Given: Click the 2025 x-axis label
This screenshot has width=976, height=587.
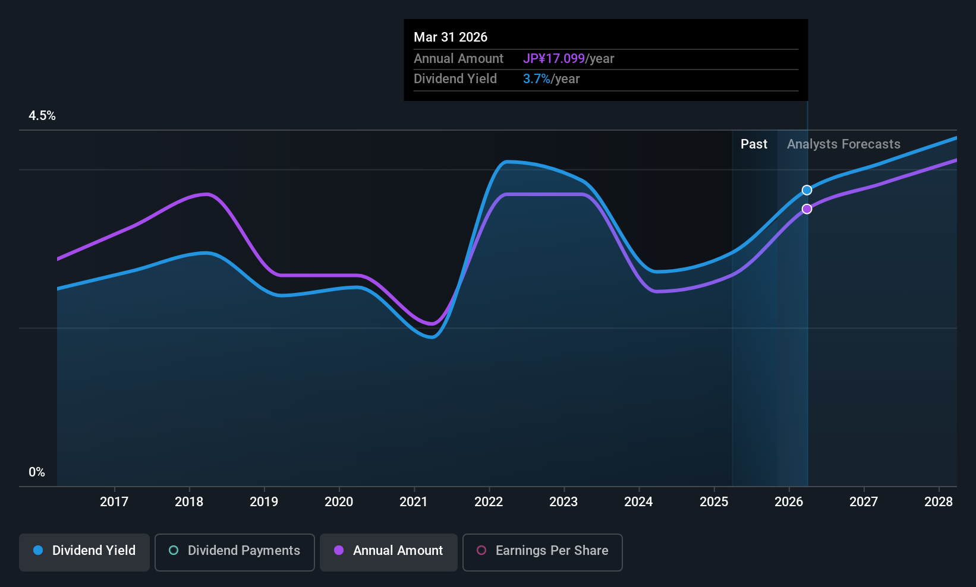Looking at the screenshot, I should click(x=714, y=502).
